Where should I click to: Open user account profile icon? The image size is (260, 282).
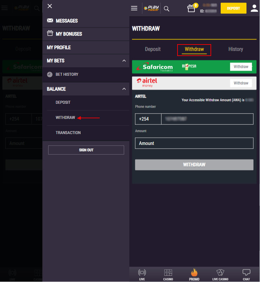tap(254, 9)
